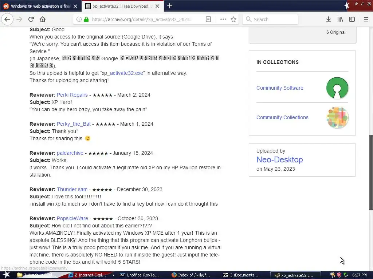Click the five-star rating of Thunder sam review

102,190
